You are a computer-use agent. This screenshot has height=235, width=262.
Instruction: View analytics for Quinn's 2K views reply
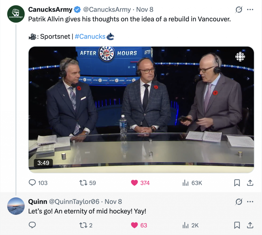(185, 225)
